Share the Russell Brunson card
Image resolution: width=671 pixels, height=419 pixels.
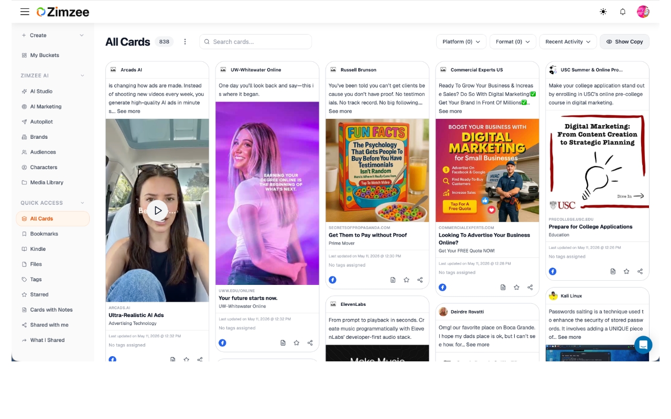[x=420, y=280]
